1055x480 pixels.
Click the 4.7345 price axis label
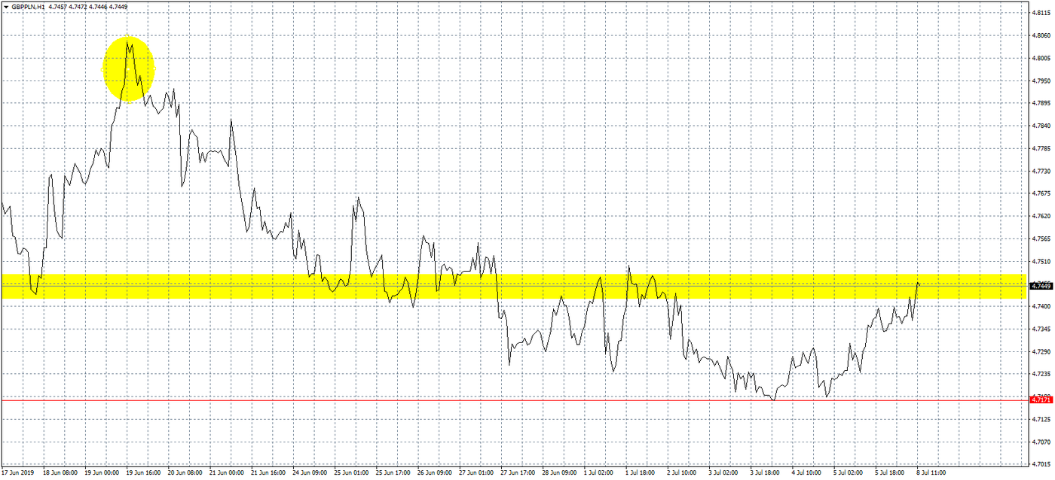(x=1043, y=329)
